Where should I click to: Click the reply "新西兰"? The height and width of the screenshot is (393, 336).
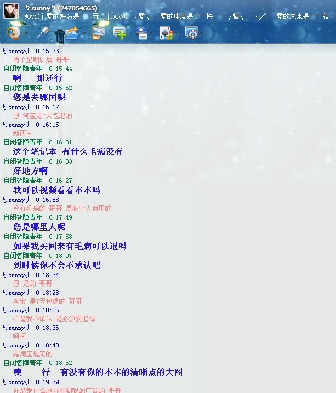(x=22, y=133)
